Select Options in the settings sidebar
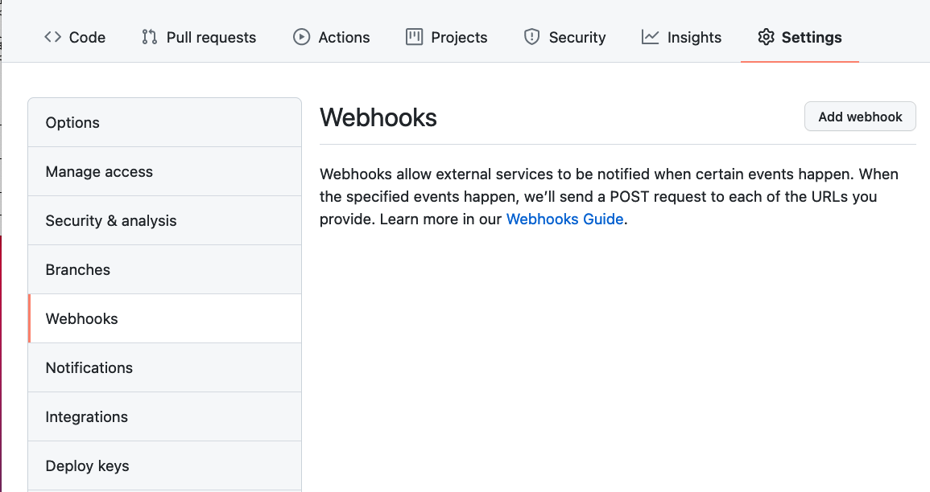 165,122
